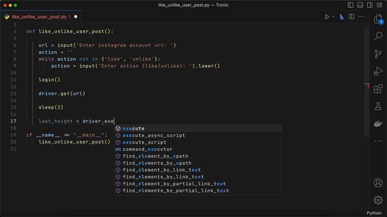Choose 'find_element_by_partial_link_text' suggestion
The image size is (387, 217).
tap(198, 183)
